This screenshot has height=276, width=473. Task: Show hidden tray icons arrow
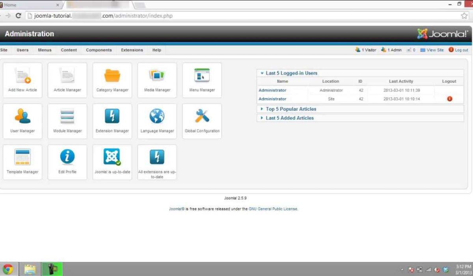tap(402, 270)
